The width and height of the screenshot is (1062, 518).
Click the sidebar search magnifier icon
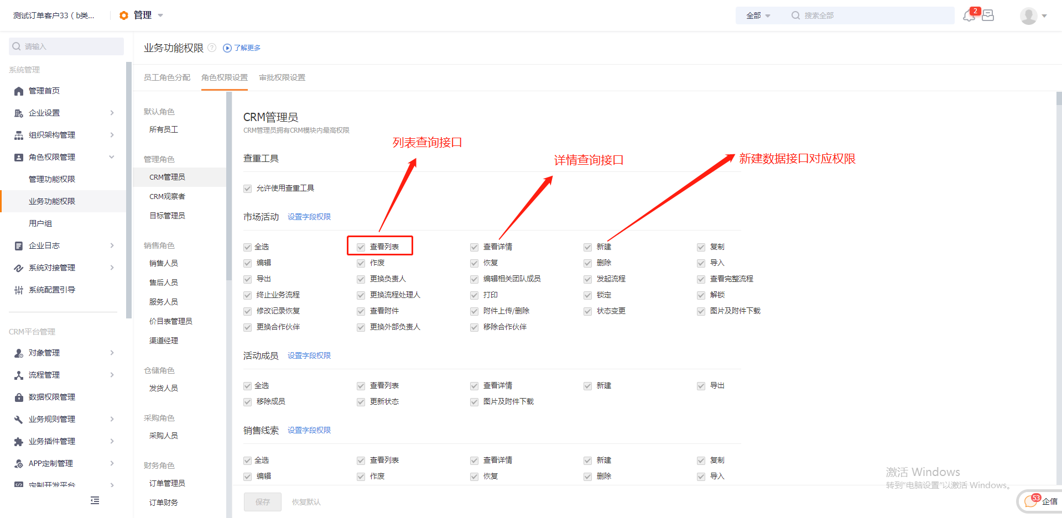point(17,46)
